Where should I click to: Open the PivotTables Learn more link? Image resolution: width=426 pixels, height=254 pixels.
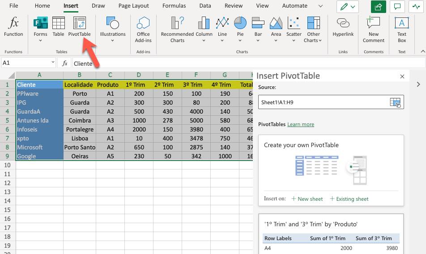point(301,124)
